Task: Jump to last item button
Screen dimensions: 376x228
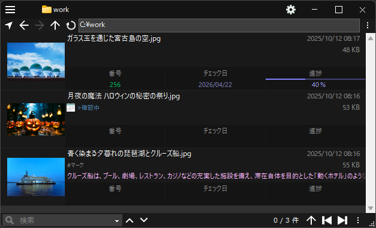Action: [x=342, y=220]
